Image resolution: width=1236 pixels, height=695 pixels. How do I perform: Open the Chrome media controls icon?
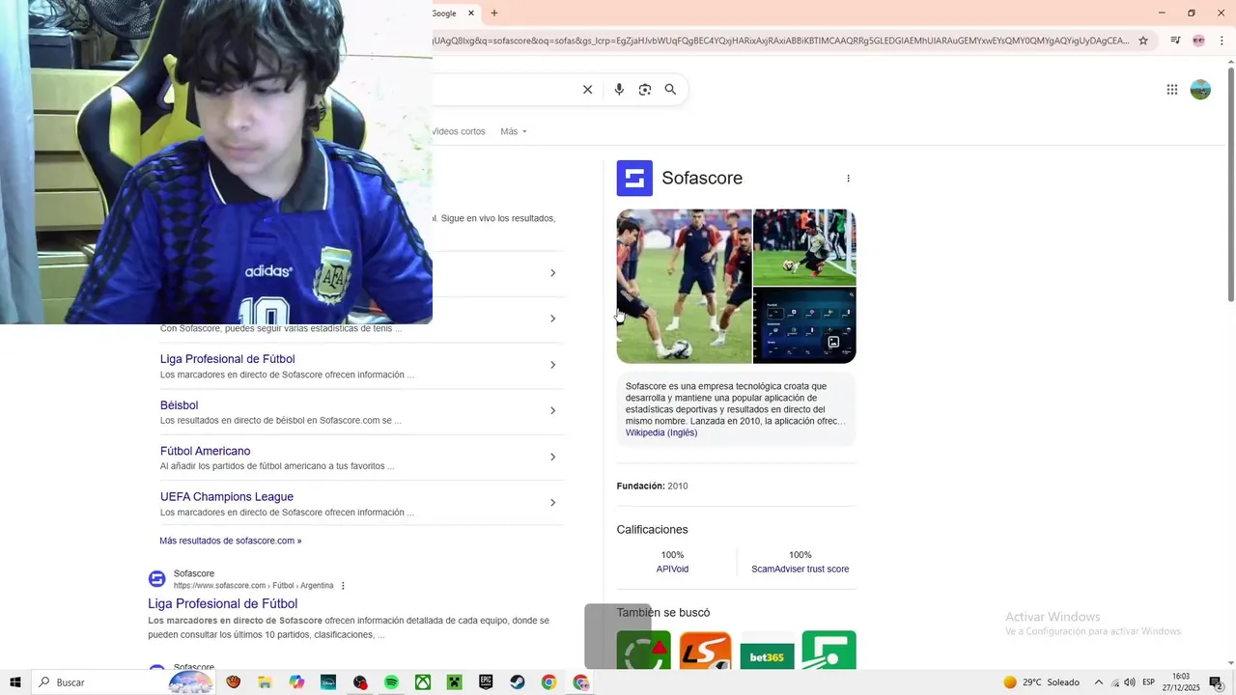point(1175,41)
